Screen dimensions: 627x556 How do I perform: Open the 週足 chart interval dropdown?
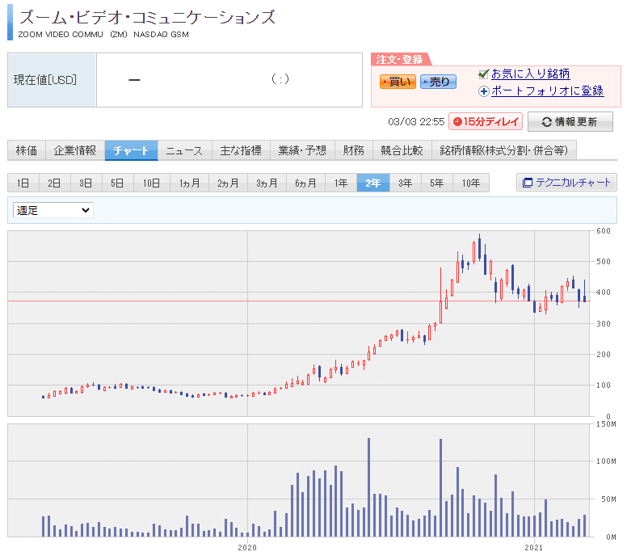[x=53, y=210]
